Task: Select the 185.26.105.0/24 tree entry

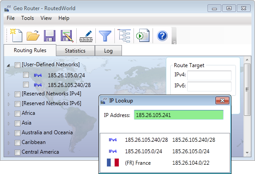Action: (x=67, y=76)
